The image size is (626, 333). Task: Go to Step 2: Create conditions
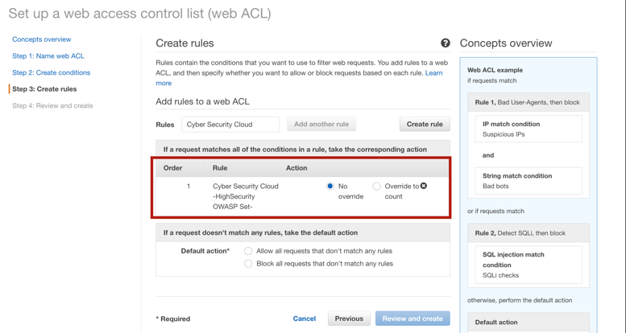click(51, 72)
